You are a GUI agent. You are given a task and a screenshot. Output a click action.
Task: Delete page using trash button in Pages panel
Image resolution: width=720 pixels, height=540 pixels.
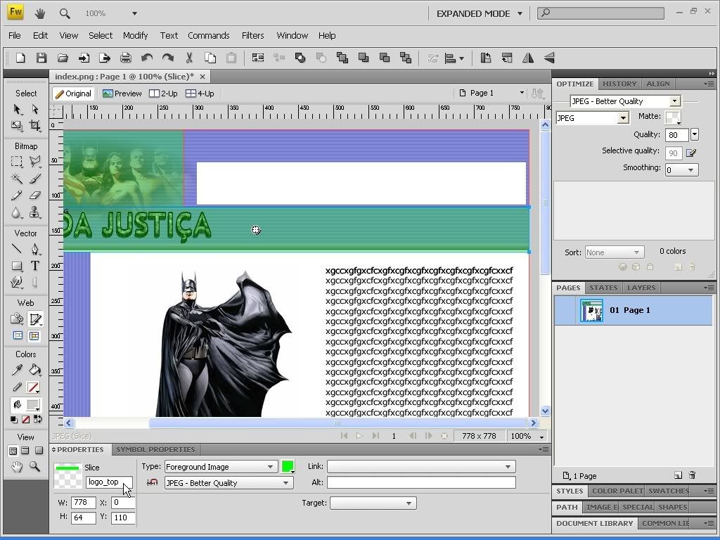(693, 475)
